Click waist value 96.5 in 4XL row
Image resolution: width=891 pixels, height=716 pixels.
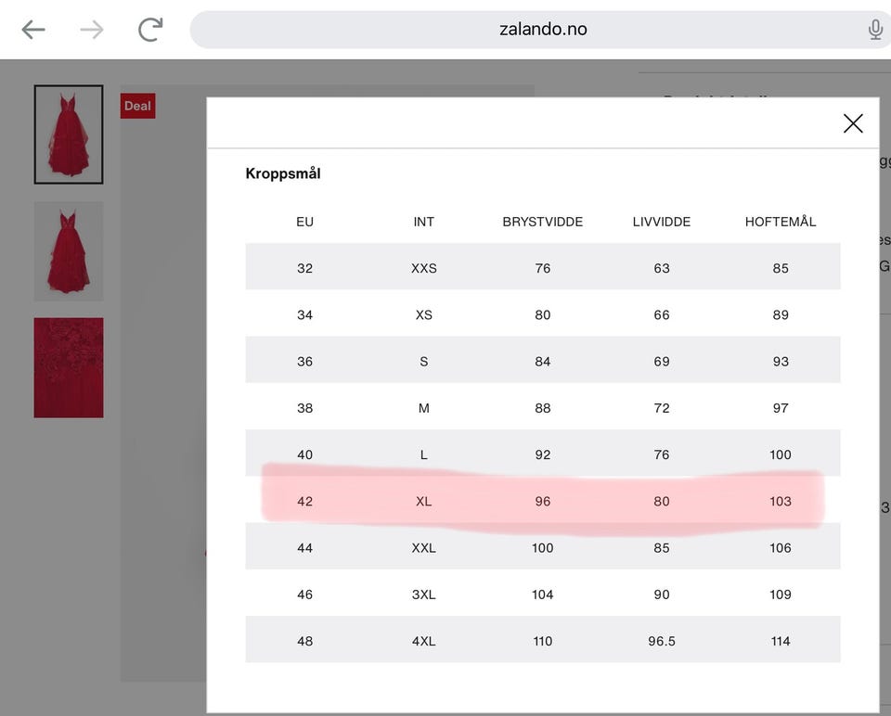point(662,641)
